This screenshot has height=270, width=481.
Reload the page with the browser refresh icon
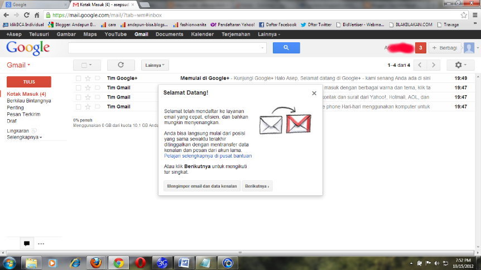27,15
